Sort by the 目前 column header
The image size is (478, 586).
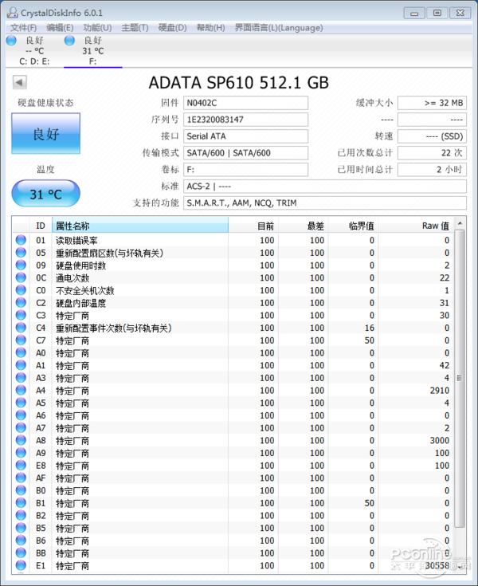[x=253, y=226]
